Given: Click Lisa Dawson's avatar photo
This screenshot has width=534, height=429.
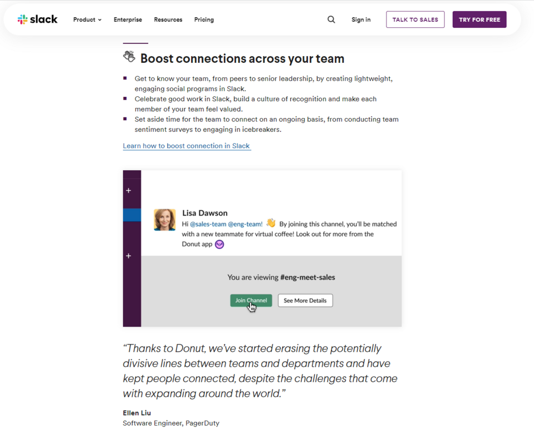Looking at the screenshot, I should click(x=165, y=220).
